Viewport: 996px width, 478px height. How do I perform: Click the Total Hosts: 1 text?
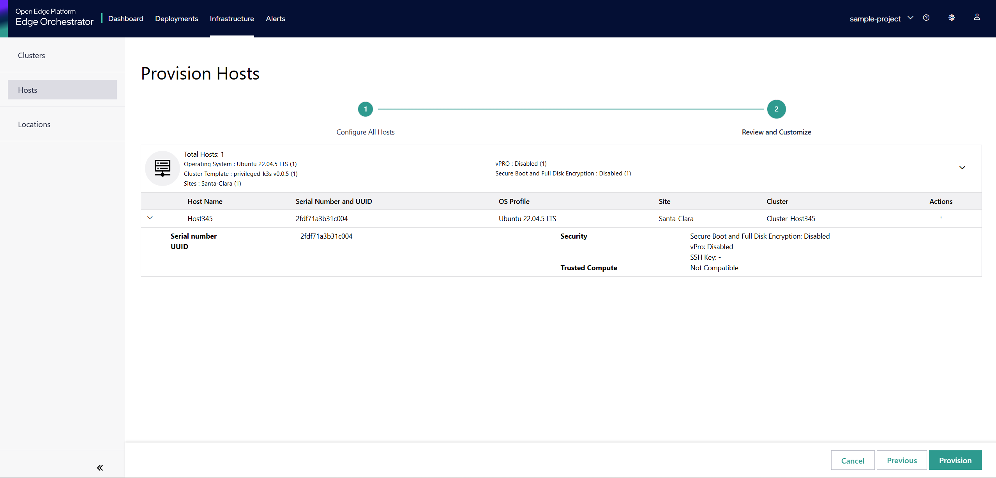tap(204, 154)
